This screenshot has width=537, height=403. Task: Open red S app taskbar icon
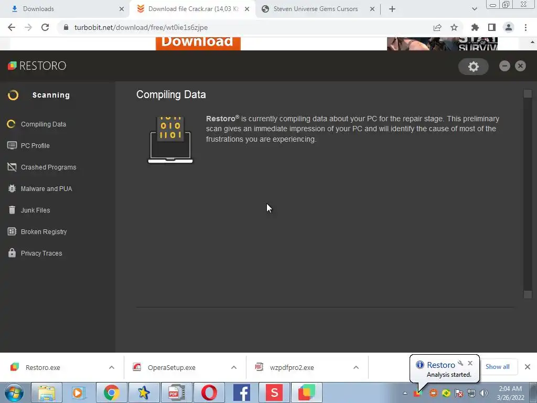click(274, 393)
